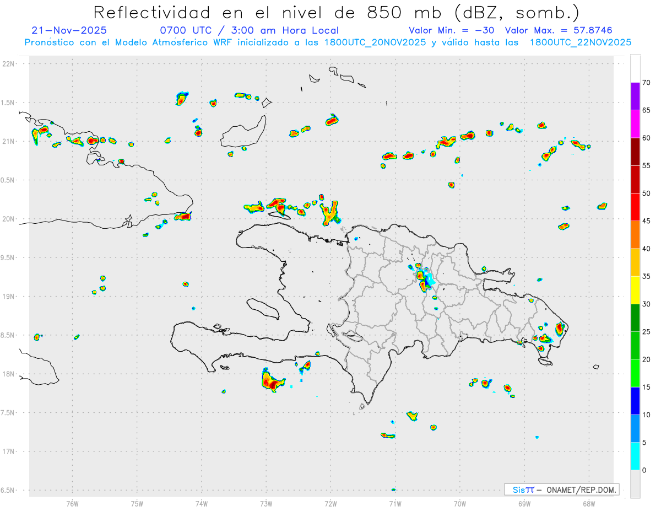This screenshot has width=661, height=511.
Task: Select the colorbar scale value '45'
Action: click(x=647, y=221)
